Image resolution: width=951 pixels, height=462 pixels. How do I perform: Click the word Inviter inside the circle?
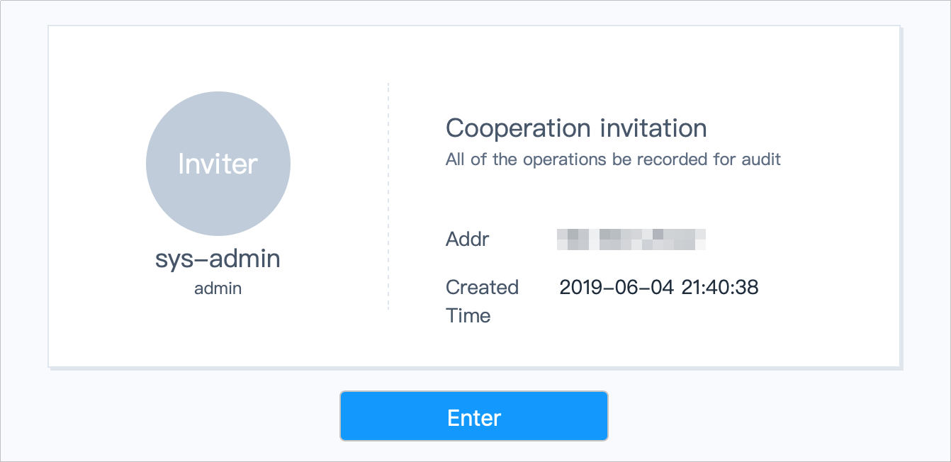point(218,164)
